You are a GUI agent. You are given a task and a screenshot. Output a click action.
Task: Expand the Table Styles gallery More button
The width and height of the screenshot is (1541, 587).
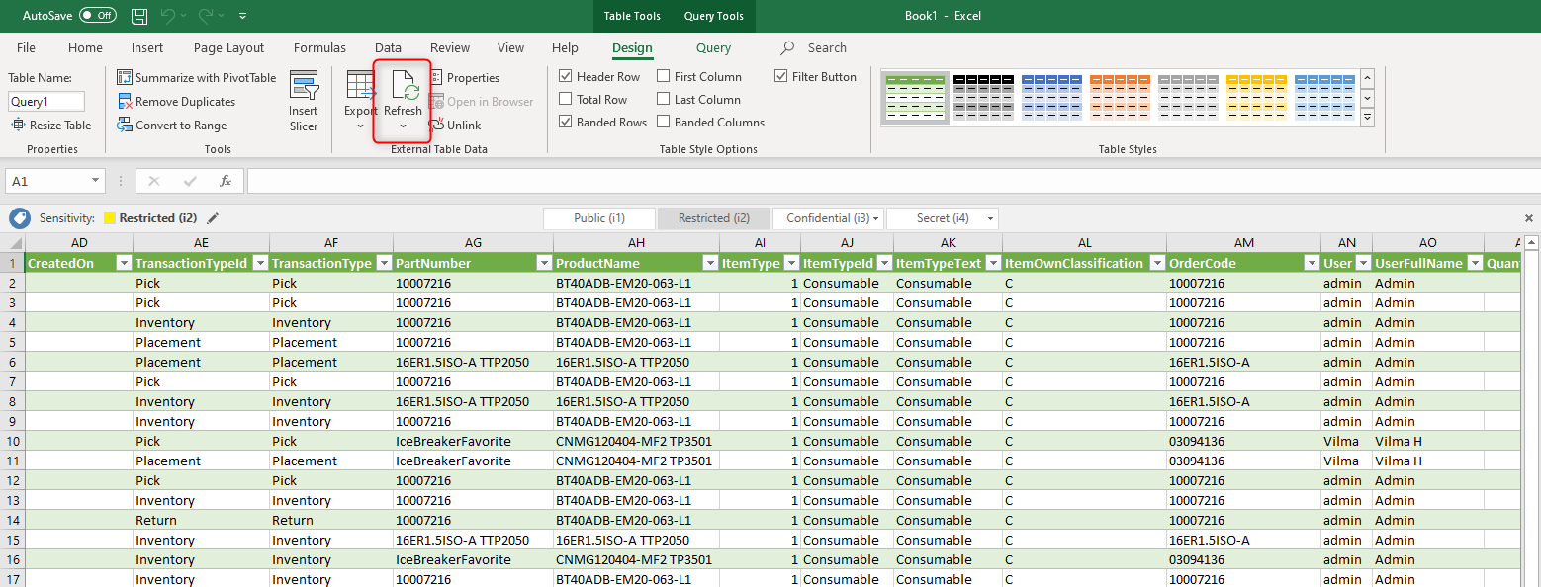tap(1367, 118)
